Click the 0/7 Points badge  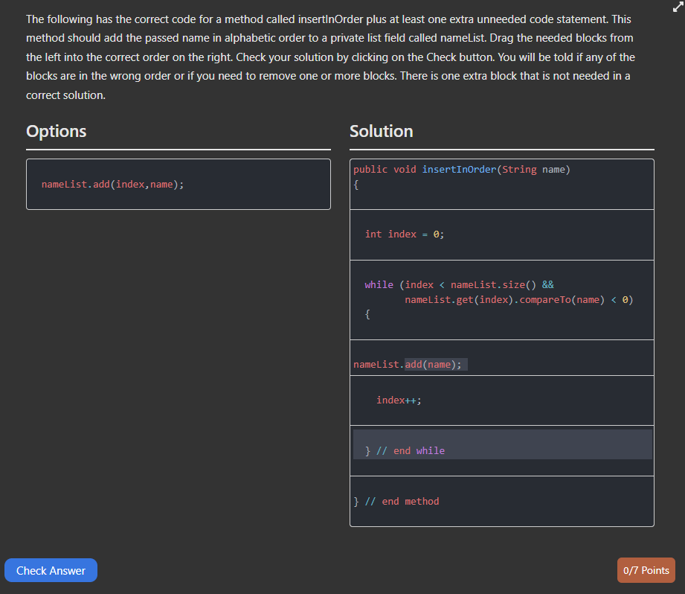(646, 570)
